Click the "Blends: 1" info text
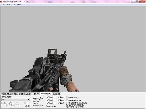The image size is (146, 109). point(36,103)
